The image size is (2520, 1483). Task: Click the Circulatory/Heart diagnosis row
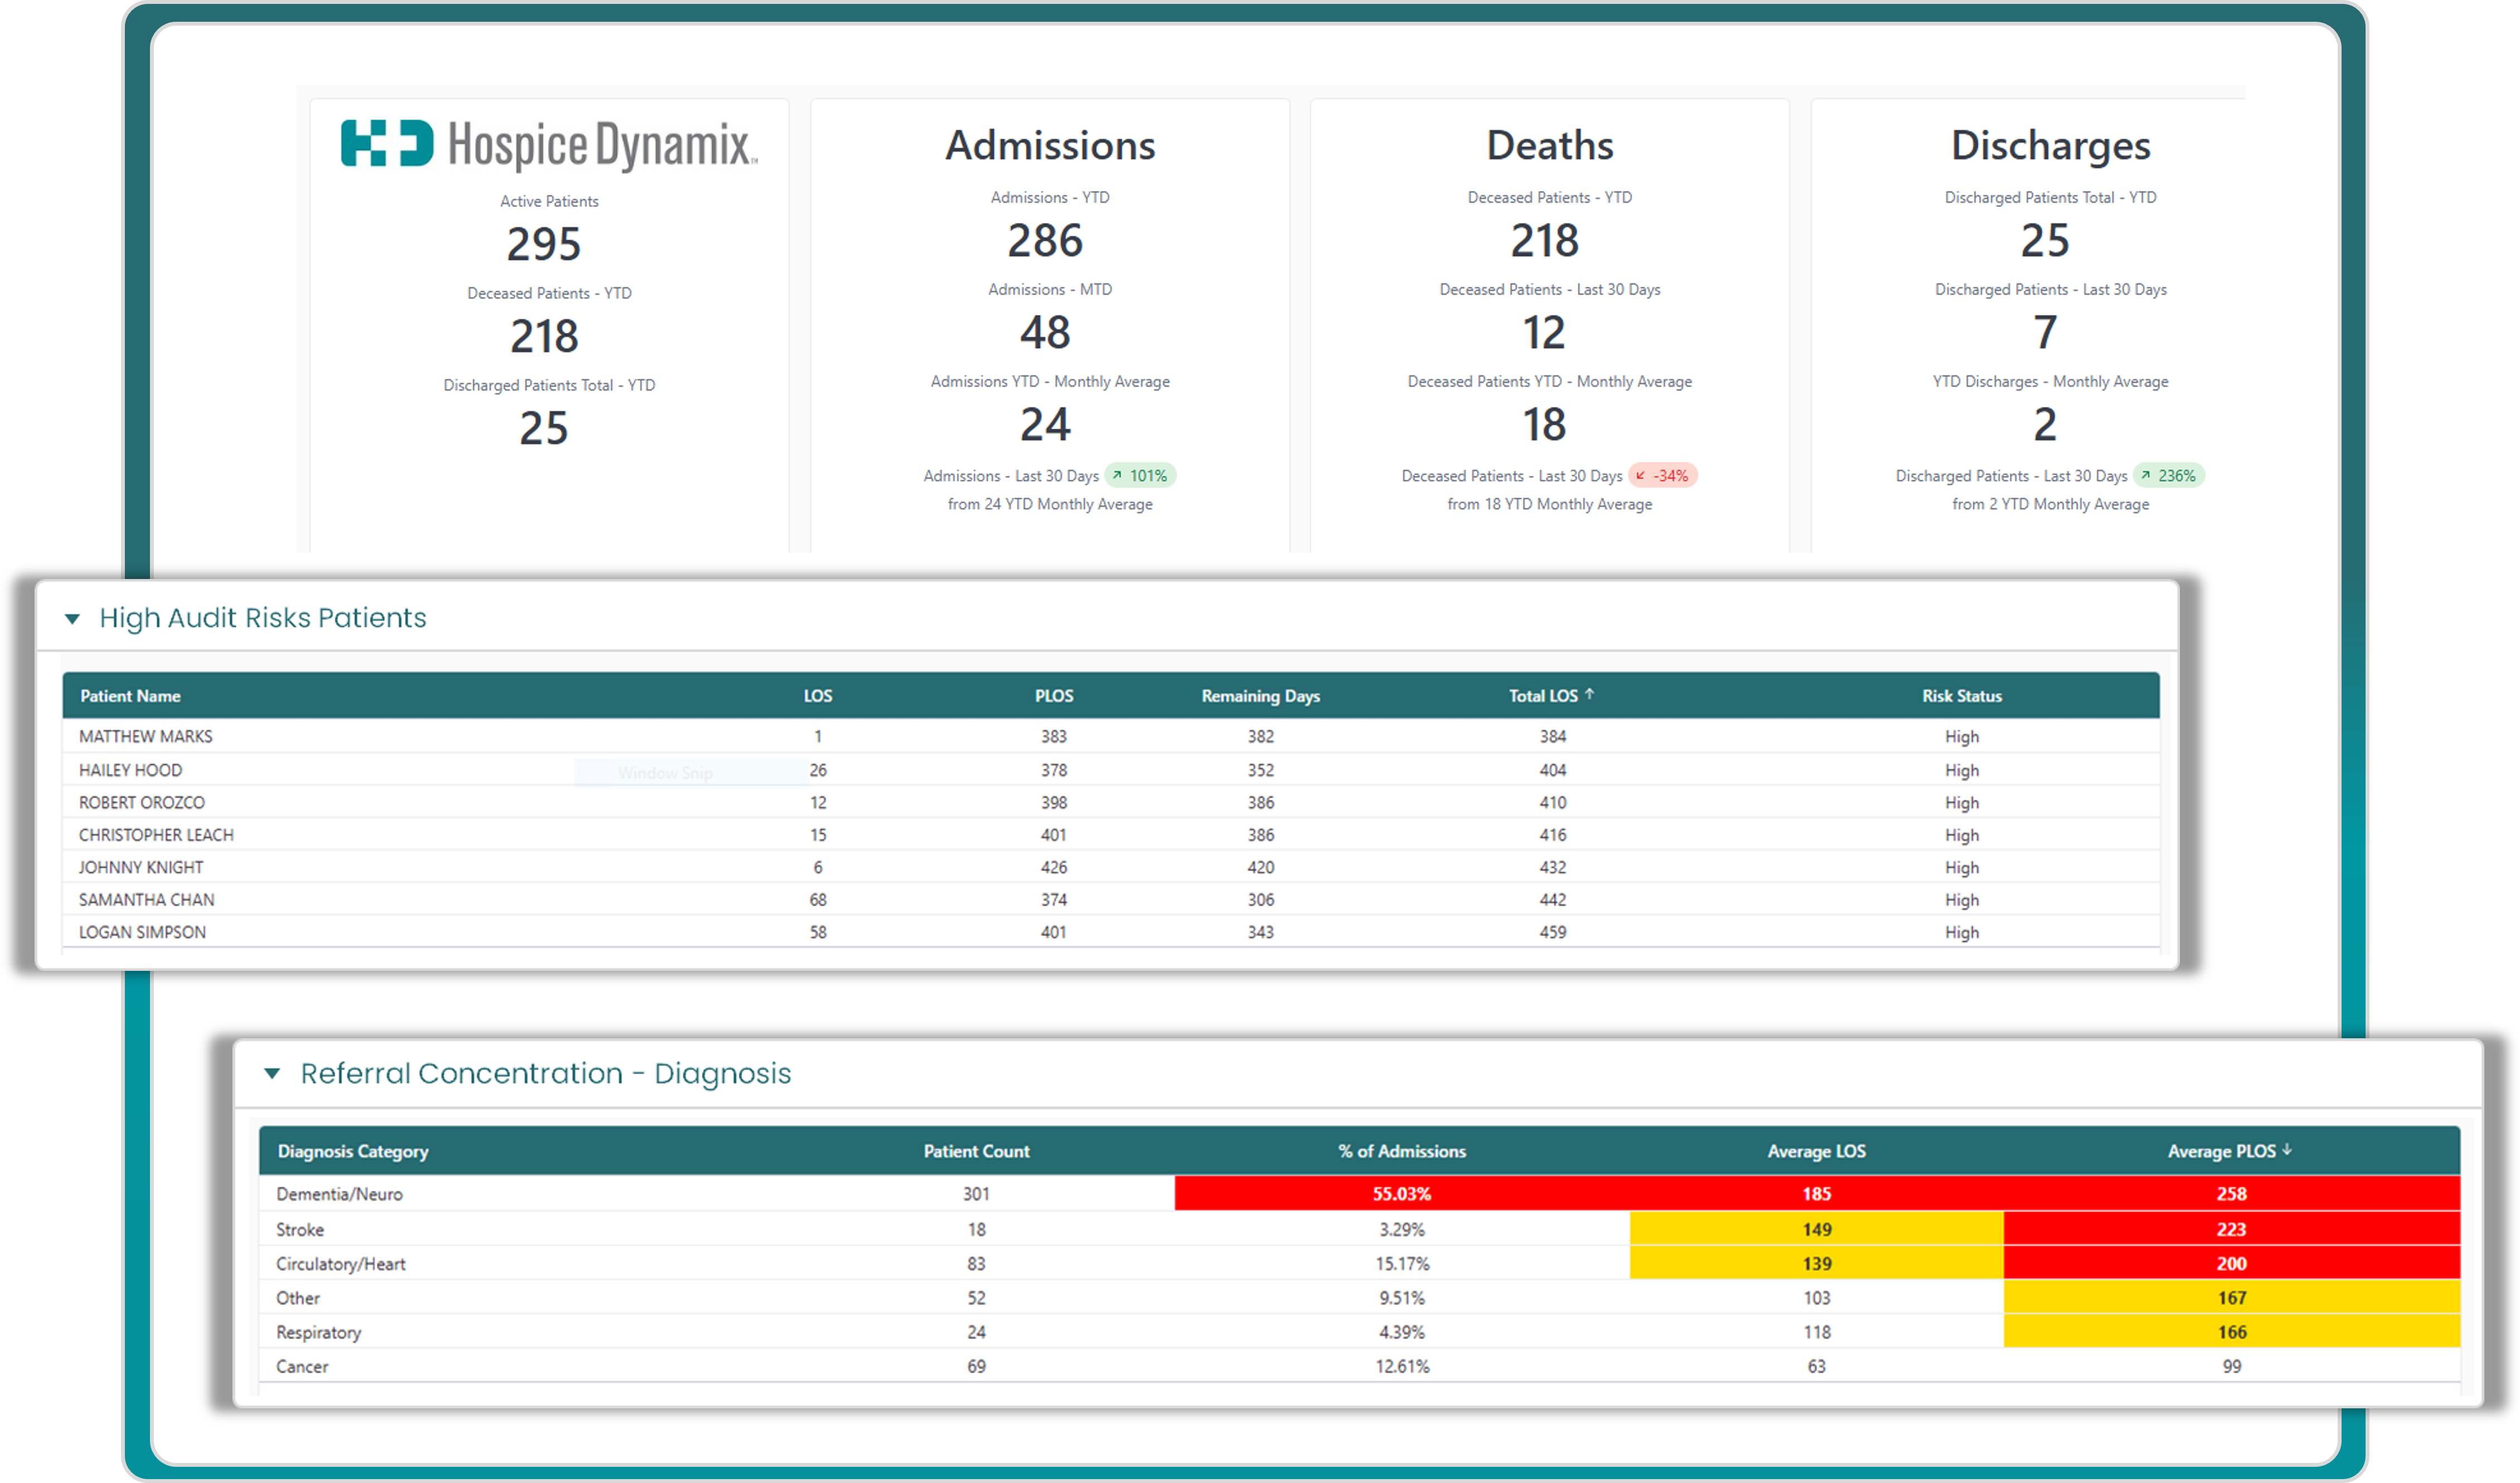[1359, 1263]
